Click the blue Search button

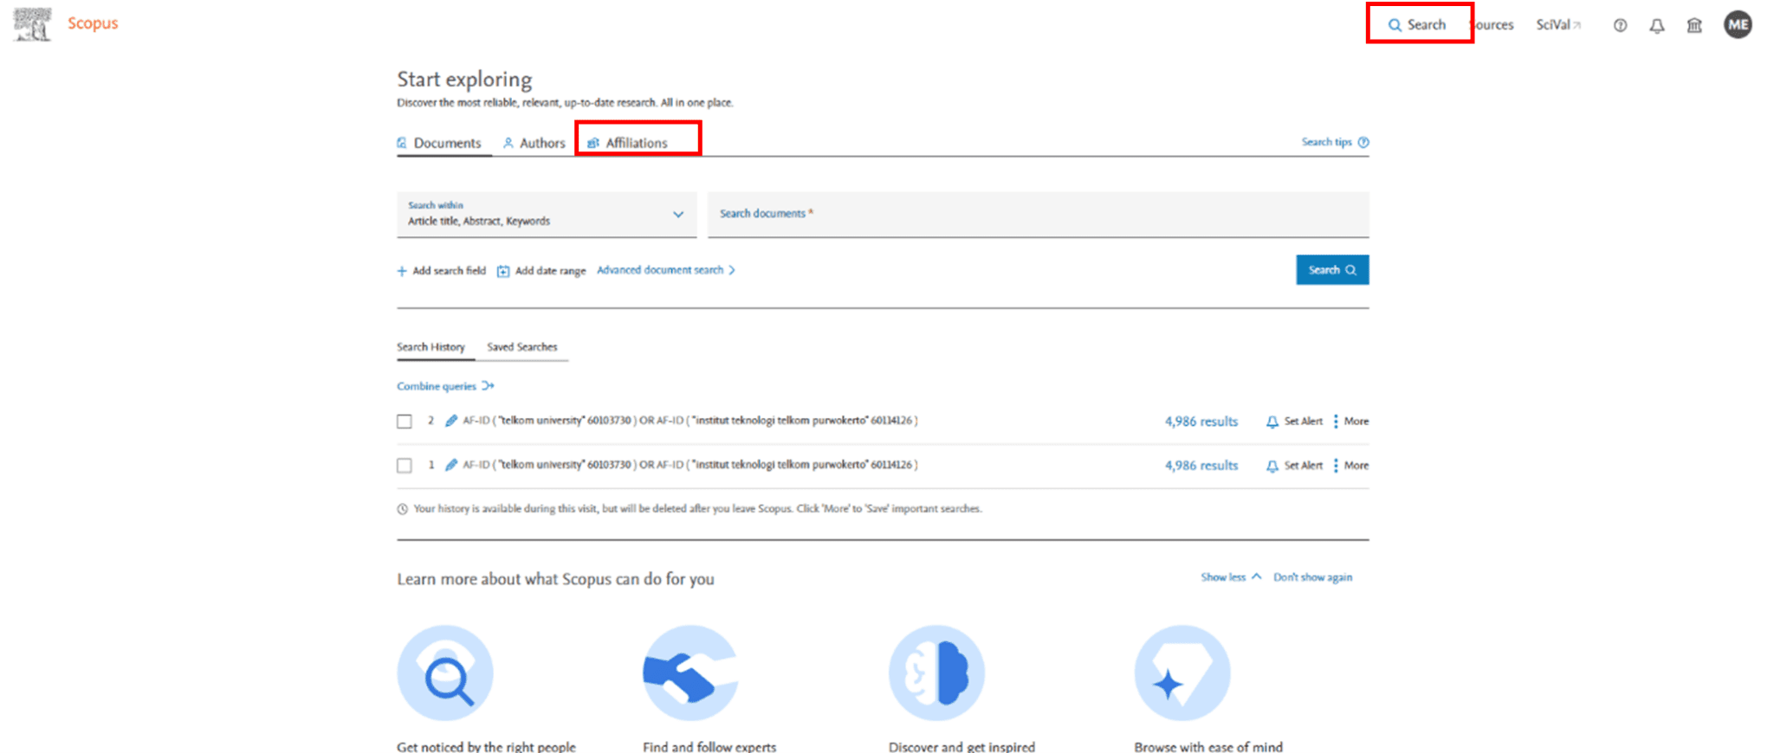(1331, 270)
